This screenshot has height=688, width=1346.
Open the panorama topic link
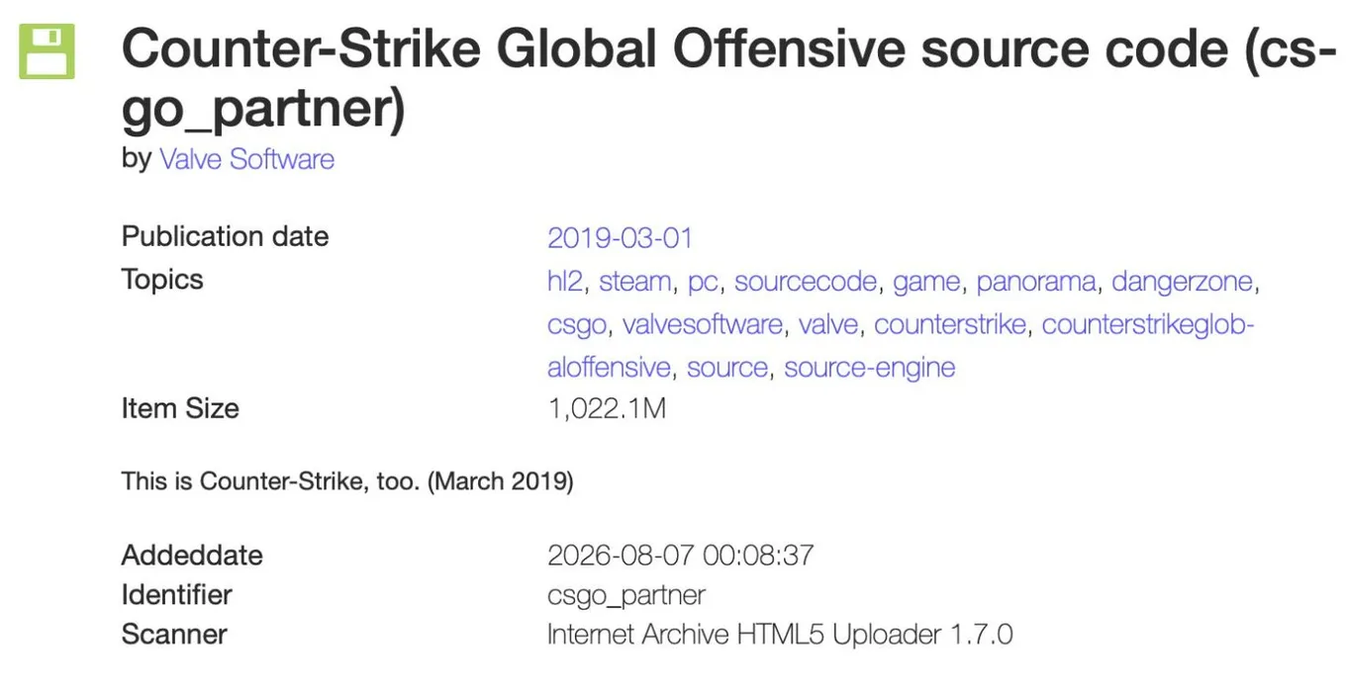point(1035,282)
